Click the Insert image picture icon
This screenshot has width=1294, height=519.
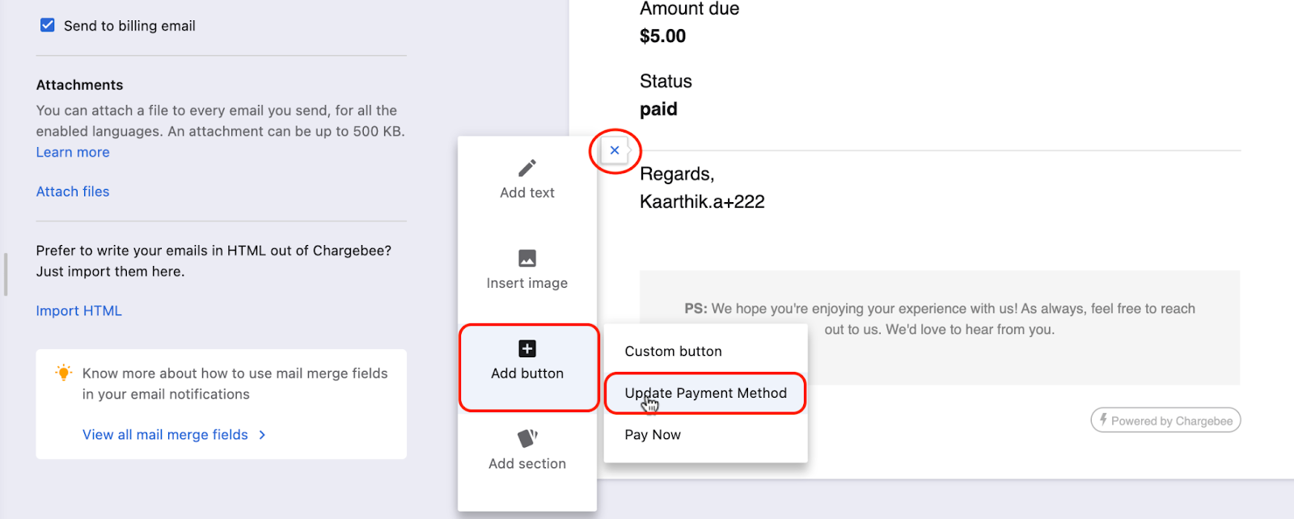click(527, 259)
